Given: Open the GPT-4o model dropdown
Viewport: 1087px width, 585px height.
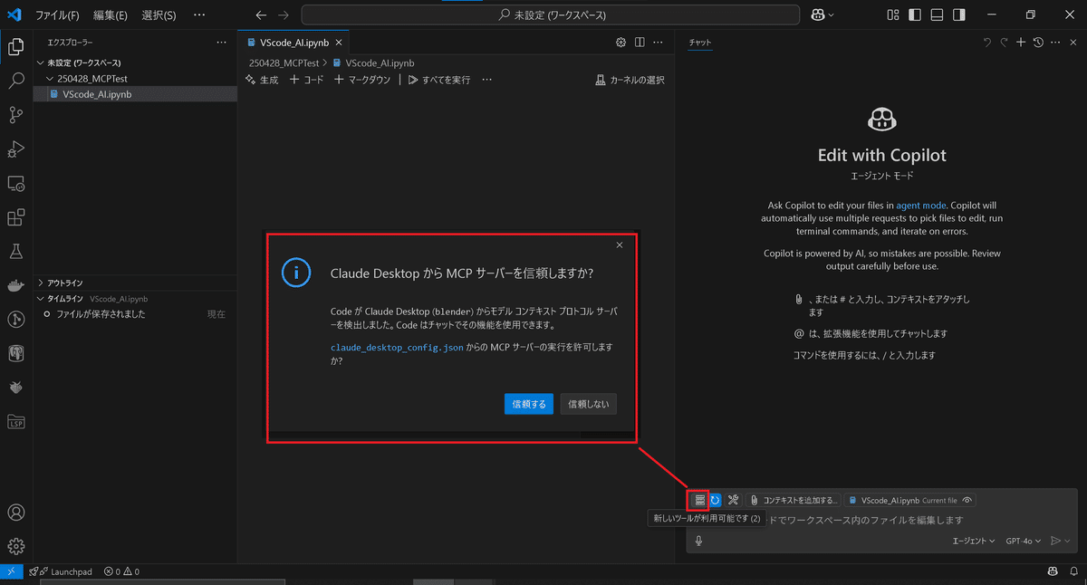Looking at the screenshot, I should (x=1023, y=541).
